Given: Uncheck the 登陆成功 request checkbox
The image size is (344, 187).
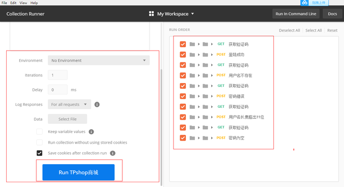Looking at the screenshot, I should [x=183, y=54].
